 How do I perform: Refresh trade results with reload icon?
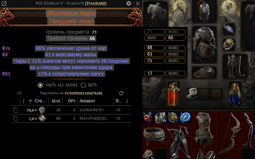[121, 93]
